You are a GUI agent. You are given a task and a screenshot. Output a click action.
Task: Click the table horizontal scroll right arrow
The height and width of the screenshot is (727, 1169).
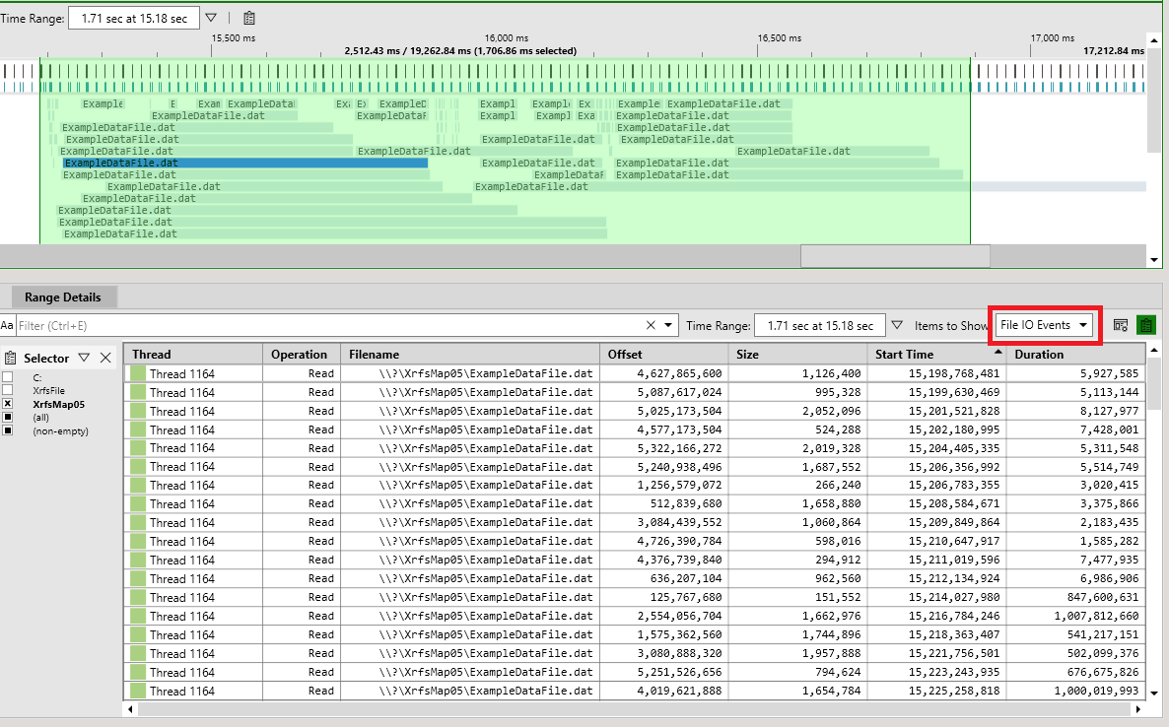point(1137,709)
